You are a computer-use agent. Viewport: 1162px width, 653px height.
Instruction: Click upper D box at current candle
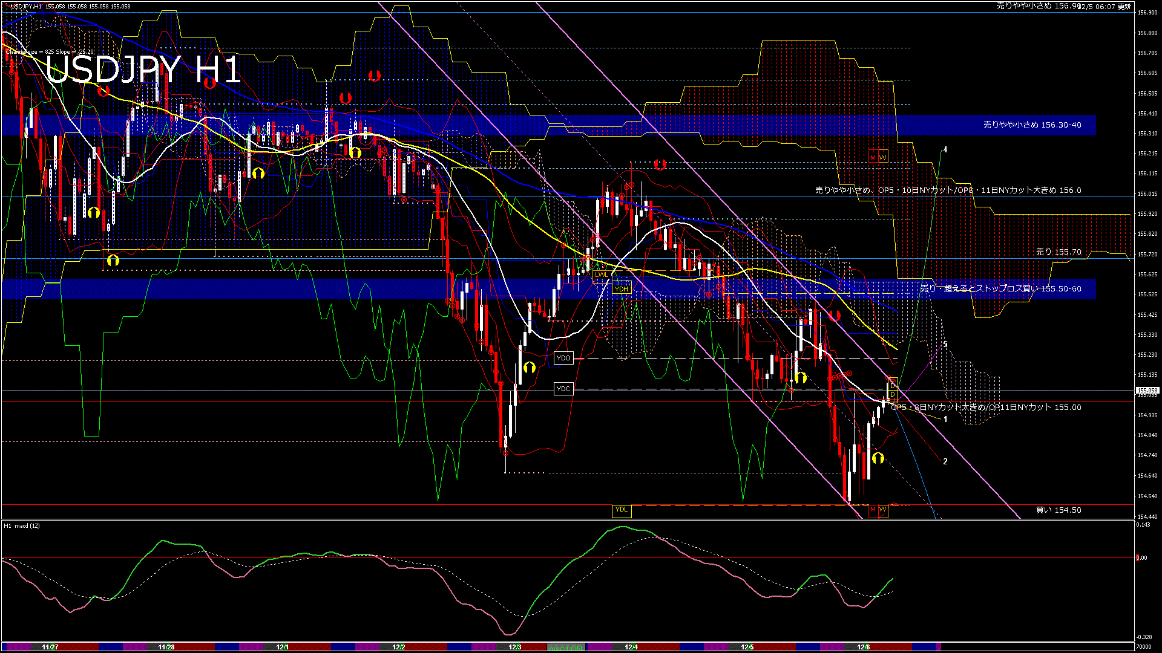pos(893,385)
